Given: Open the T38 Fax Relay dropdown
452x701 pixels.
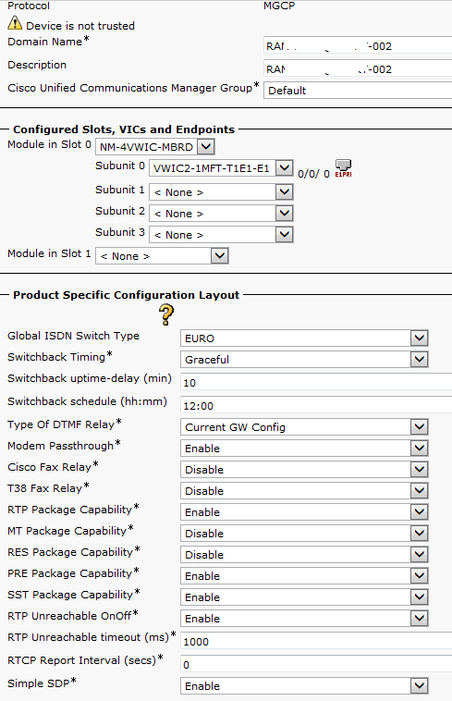Looking at the screenshot, I should click(304, 490).
